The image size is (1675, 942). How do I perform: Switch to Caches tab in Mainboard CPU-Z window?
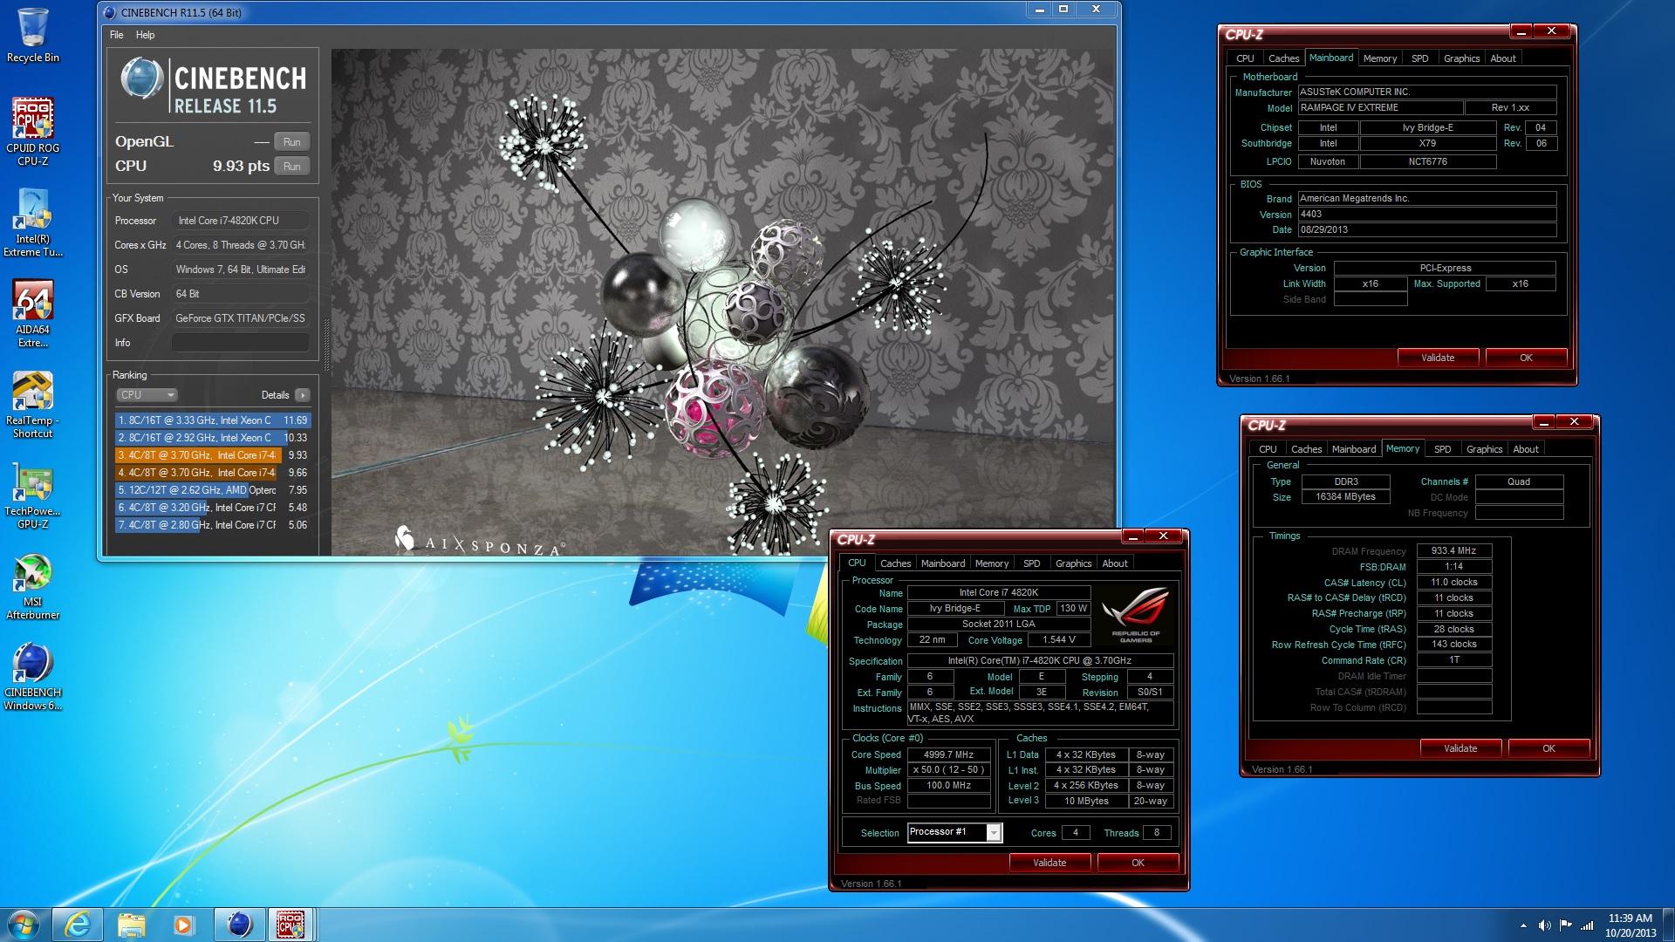coord(1283,58)
